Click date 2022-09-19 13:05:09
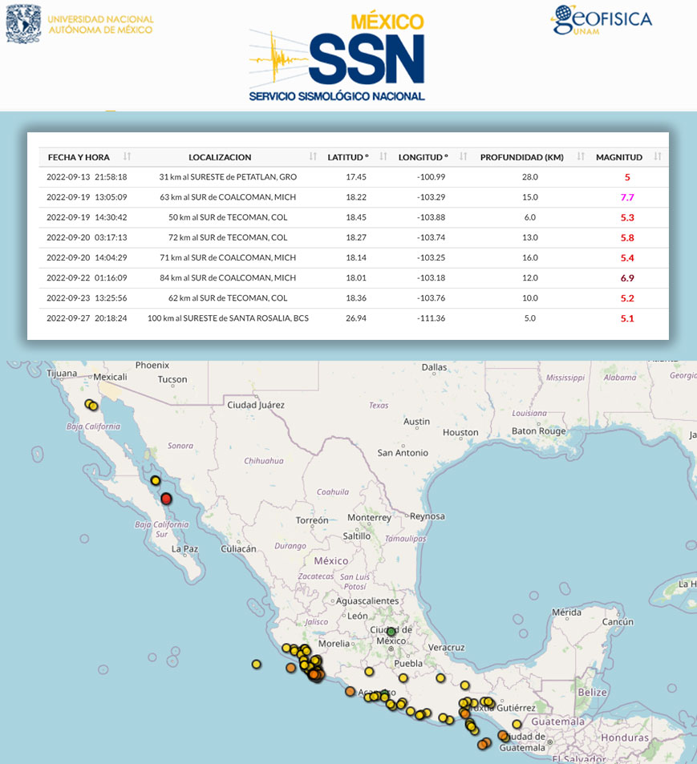 (x=87, y=197)
